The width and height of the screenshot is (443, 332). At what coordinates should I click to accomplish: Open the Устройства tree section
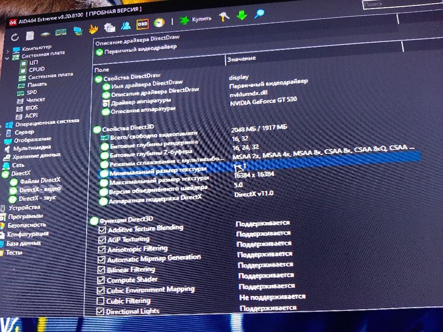coord(24,208)
